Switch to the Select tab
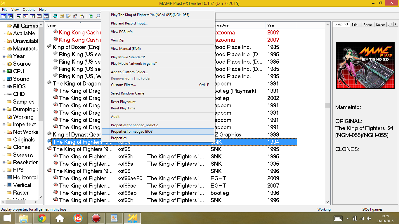The width and height of the screenshot is (399, 224). click(380, 25)
